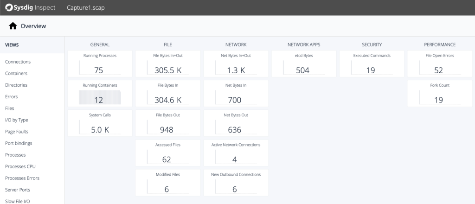475x204 pixels.
Task: Click the System Calls metric tile
Action: pyautogui.click(x=100, y=123)
